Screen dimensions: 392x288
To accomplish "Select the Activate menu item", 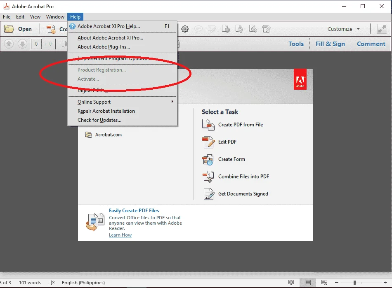I will point(123,79).
